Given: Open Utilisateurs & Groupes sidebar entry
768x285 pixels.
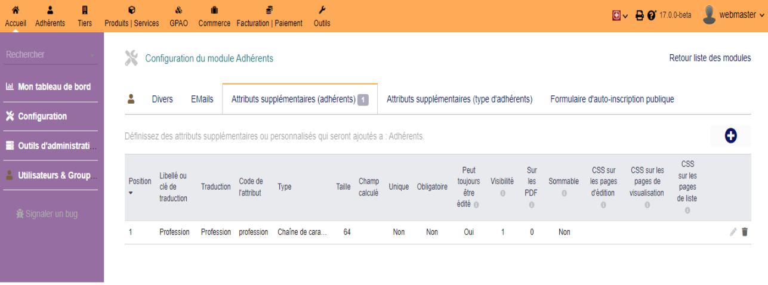Looking at the screenshot, I should pyautogui.click(x=50, y=175).
